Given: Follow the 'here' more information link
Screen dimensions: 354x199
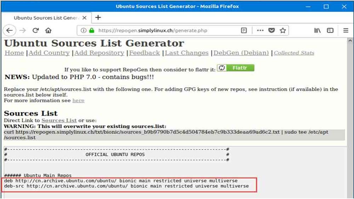Looking at the screenshot, I should 78,100.
